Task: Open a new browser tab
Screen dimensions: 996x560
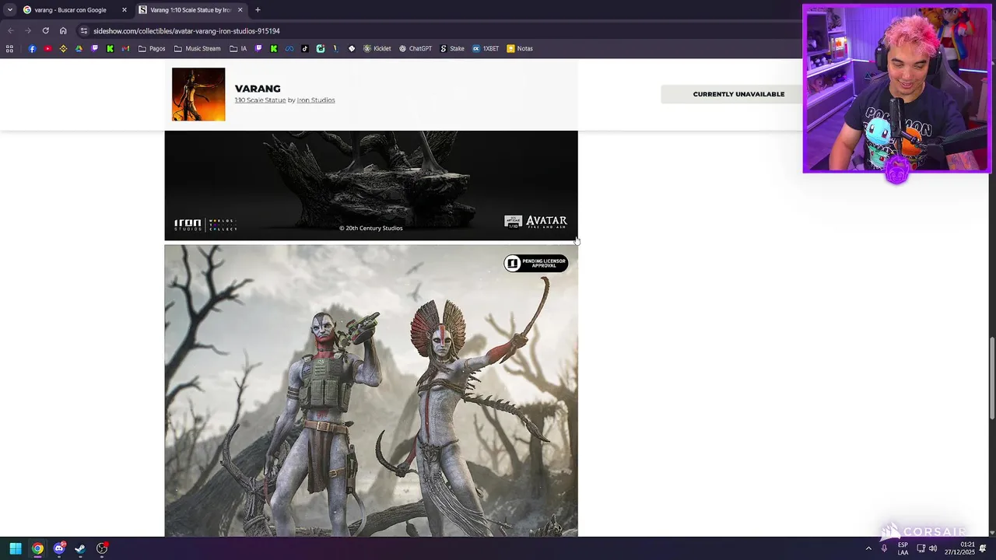Action: coord(258,10)
